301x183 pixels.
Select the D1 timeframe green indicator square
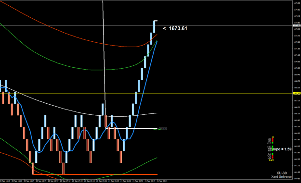click(x=273, y=154)
